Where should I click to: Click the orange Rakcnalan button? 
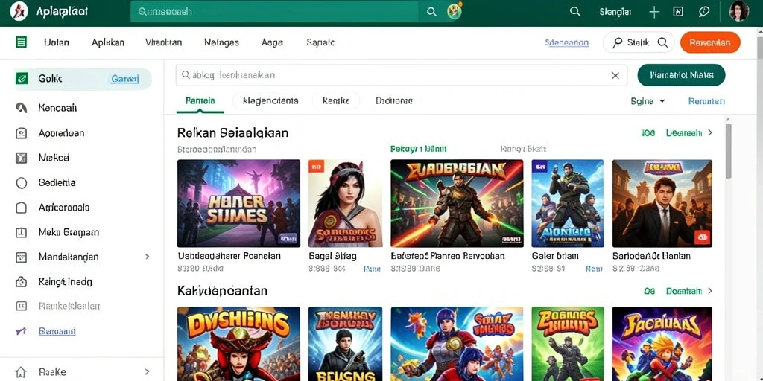[710, 42]
